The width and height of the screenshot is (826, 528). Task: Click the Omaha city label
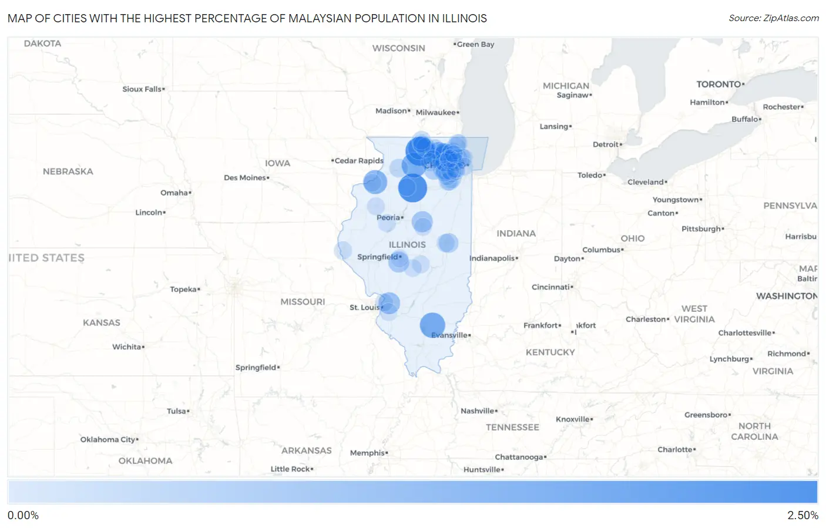[176, 193]
